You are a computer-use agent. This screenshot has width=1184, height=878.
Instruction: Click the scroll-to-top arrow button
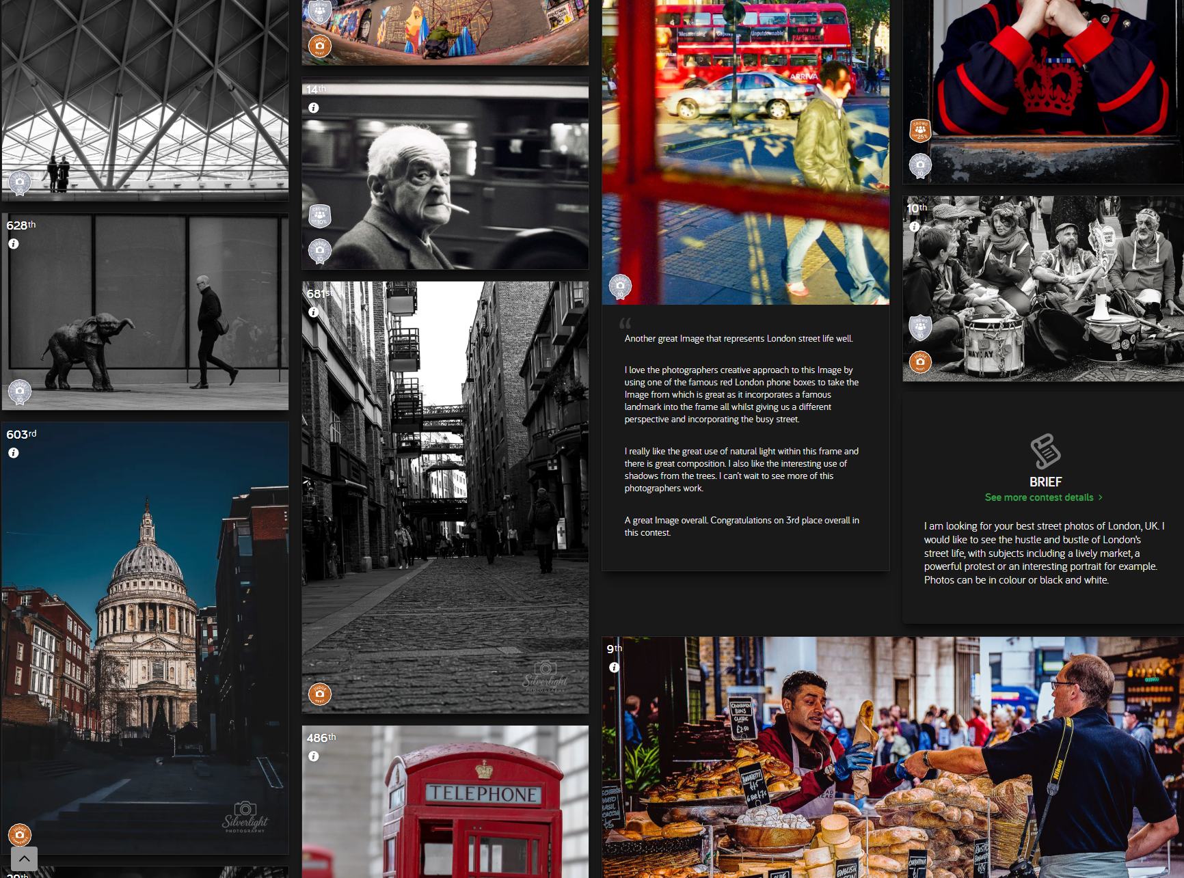pyautogui.click(x=24, y=859)
